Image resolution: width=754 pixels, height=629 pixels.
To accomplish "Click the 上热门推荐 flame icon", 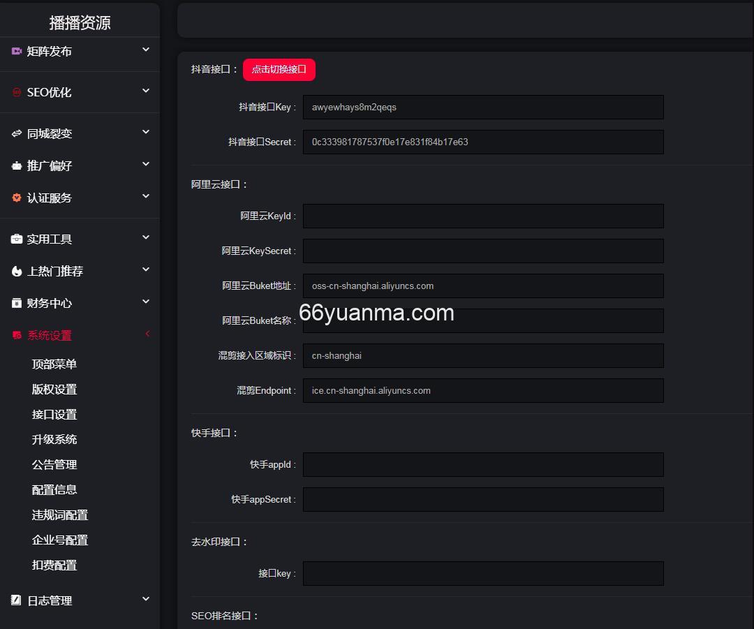I will tap(17, 271).
